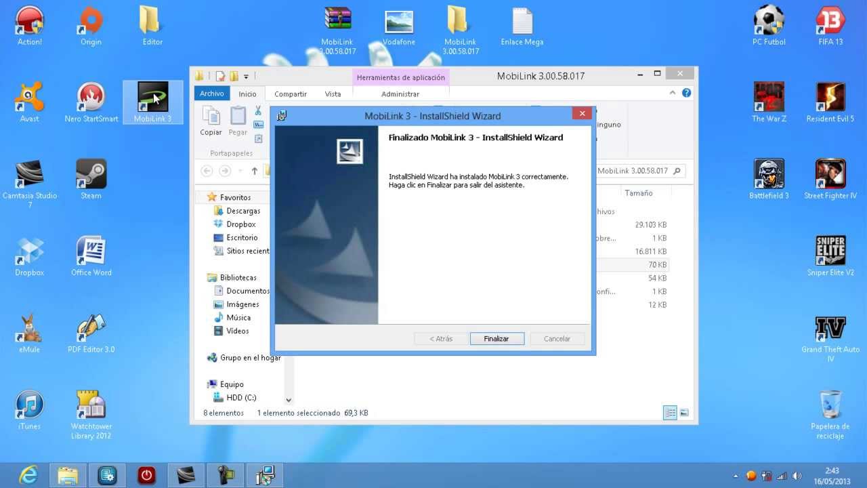
Task: Open quick access toolbar customize dropdown
Action: pos(246,76)
